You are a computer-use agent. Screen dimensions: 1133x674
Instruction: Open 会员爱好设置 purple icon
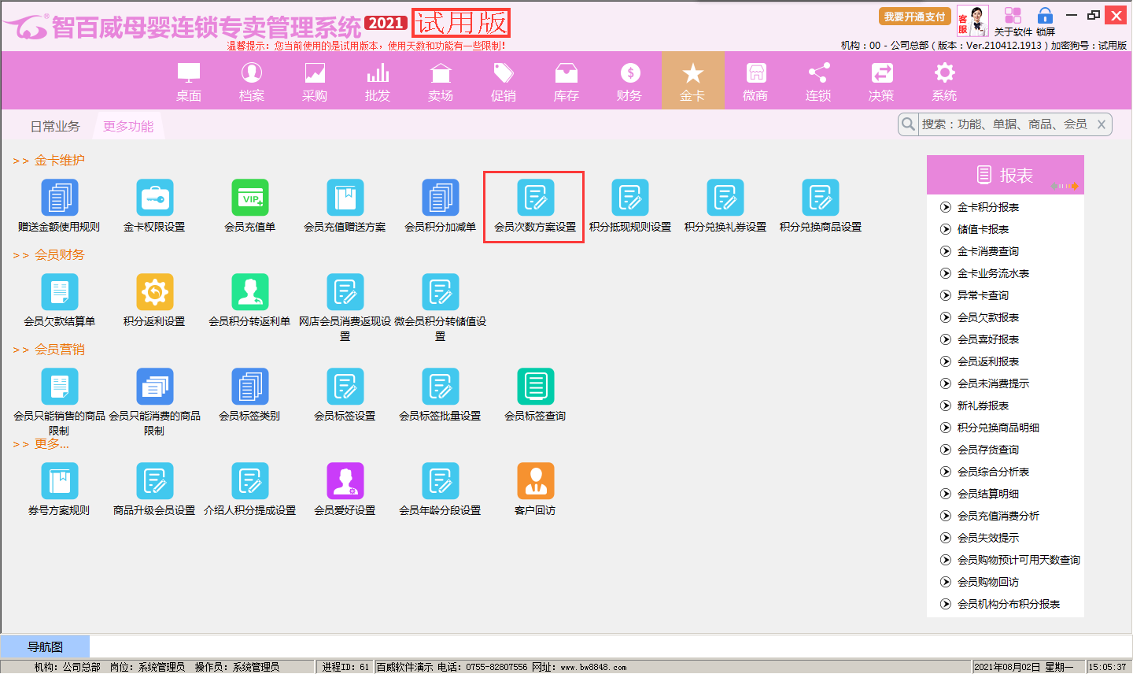click(345, 482)
